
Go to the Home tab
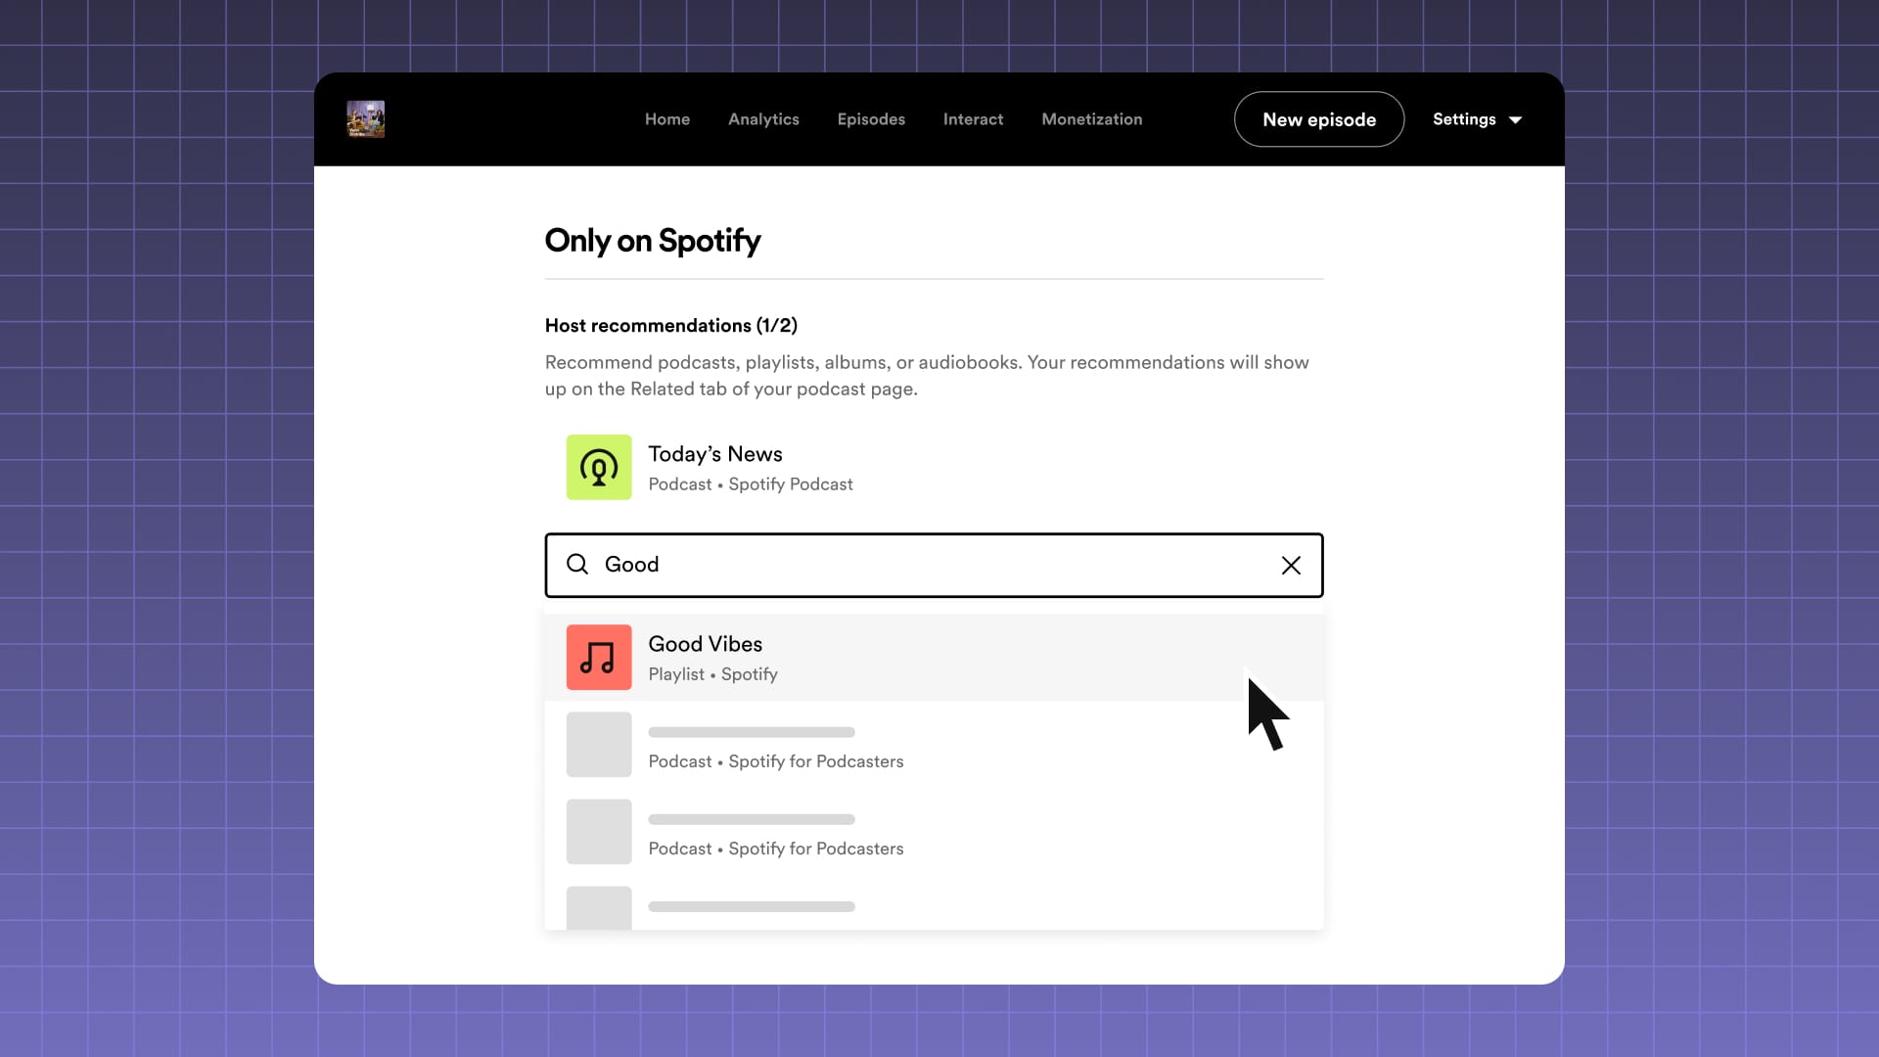tap(667, 119)
